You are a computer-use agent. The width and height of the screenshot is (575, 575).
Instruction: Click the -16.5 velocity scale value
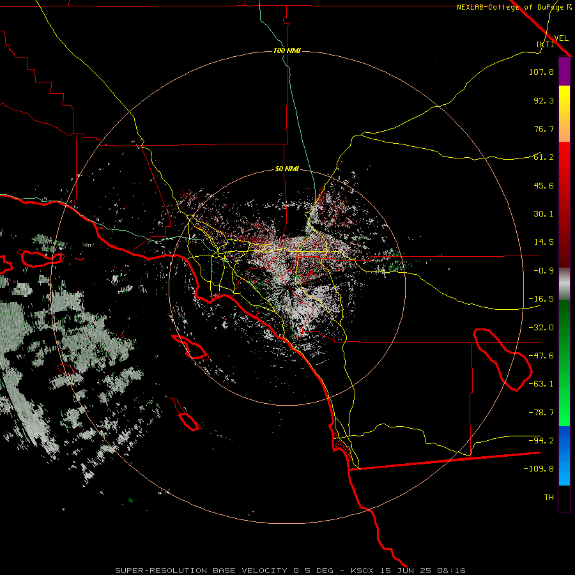pos(541,299)
